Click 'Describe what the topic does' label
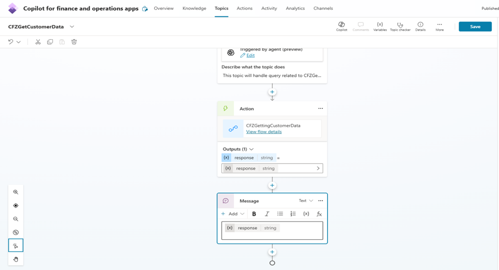Viewport: 499px width, 270px height. [x=253, y=67]
